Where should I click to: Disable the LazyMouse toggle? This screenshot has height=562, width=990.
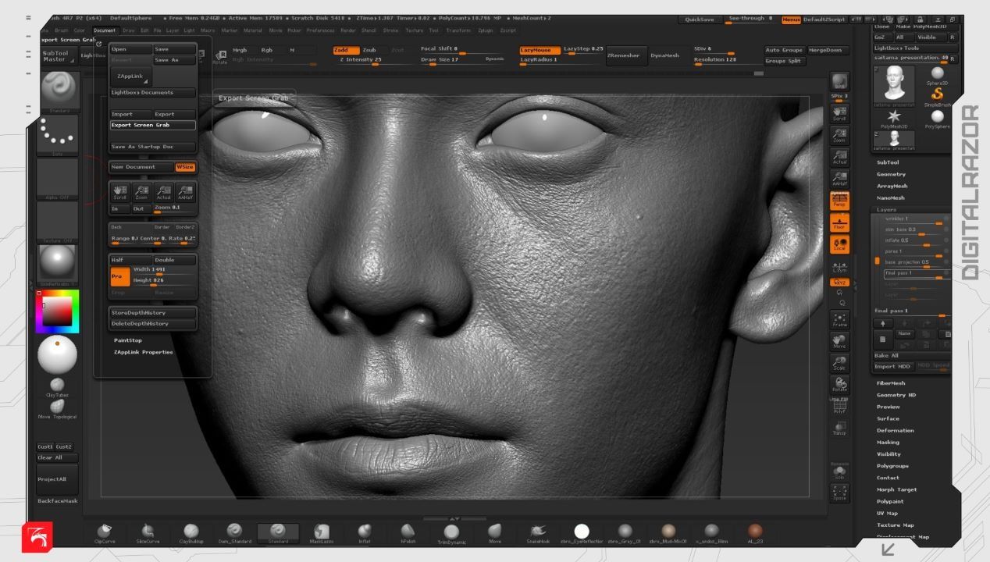540,50
